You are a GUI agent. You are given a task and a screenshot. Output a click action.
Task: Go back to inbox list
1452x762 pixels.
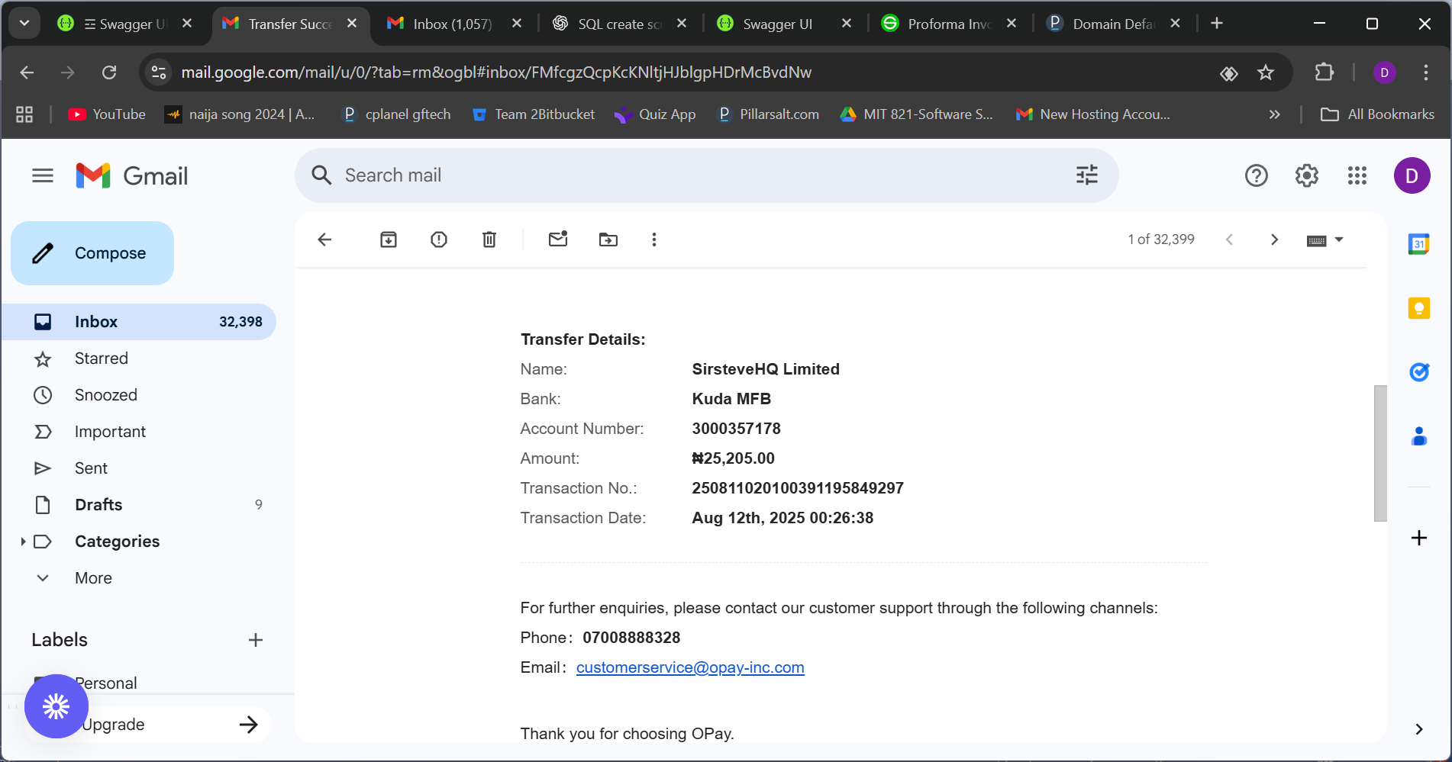(x=324, y=240)
